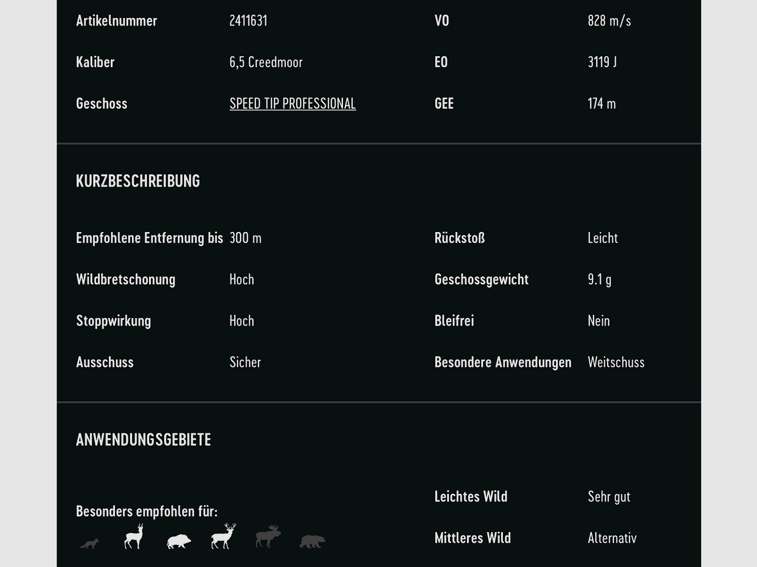Viewport: 757px width, 567px height.
Task: Click the Besonders empfohlen für label
Action: click(147, 511)
